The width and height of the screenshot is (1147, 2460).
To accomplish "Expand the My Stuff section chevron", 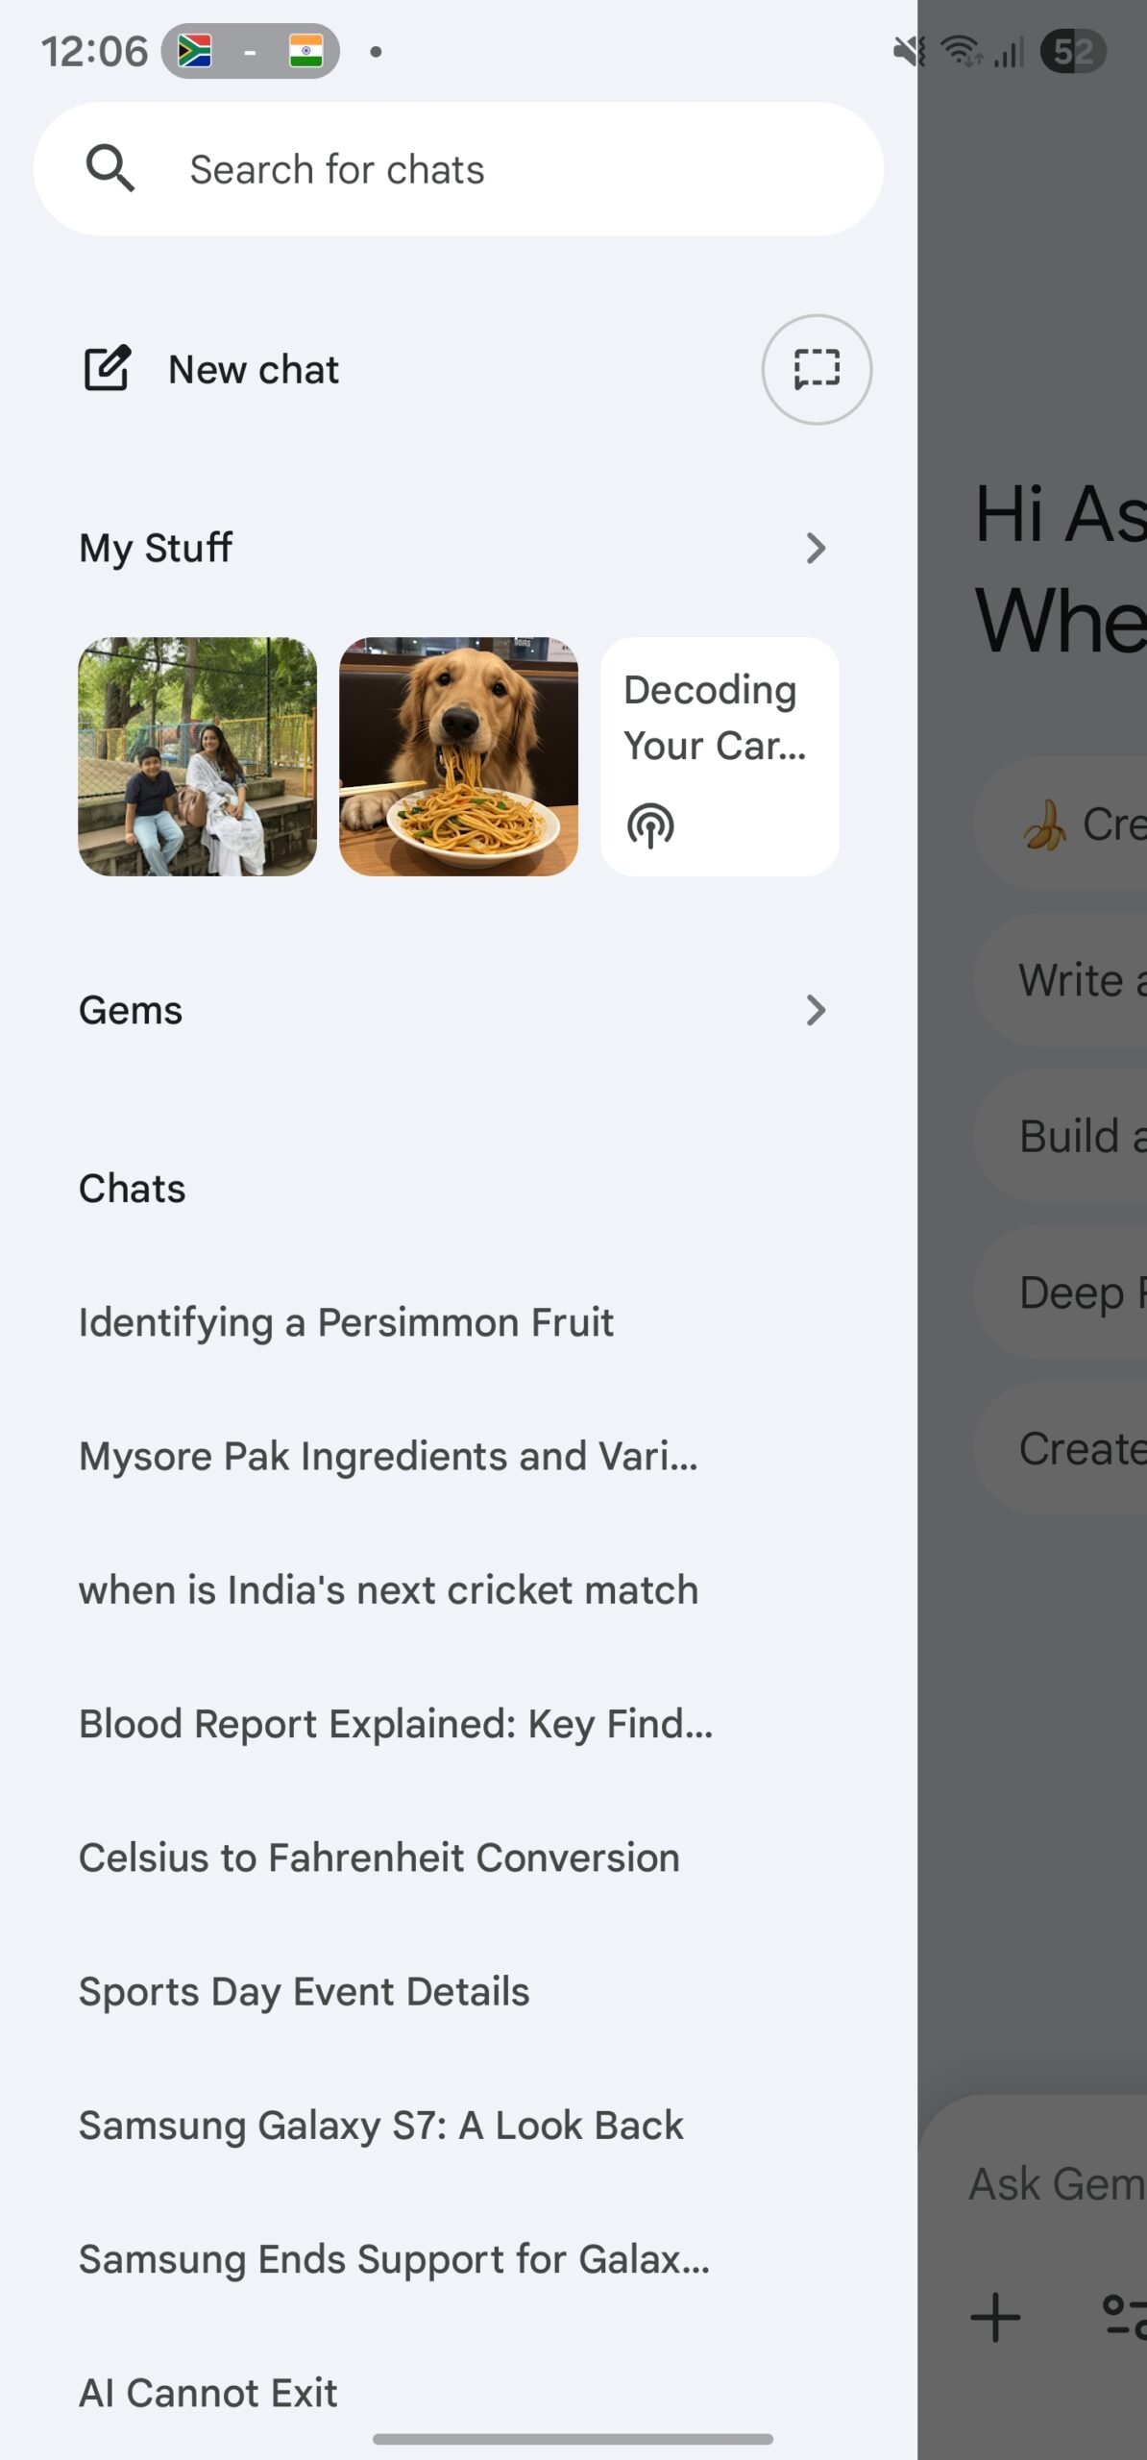I will click(816, 549).
